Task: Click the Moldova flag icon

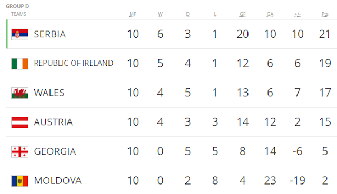Action: tap(19, 181)
